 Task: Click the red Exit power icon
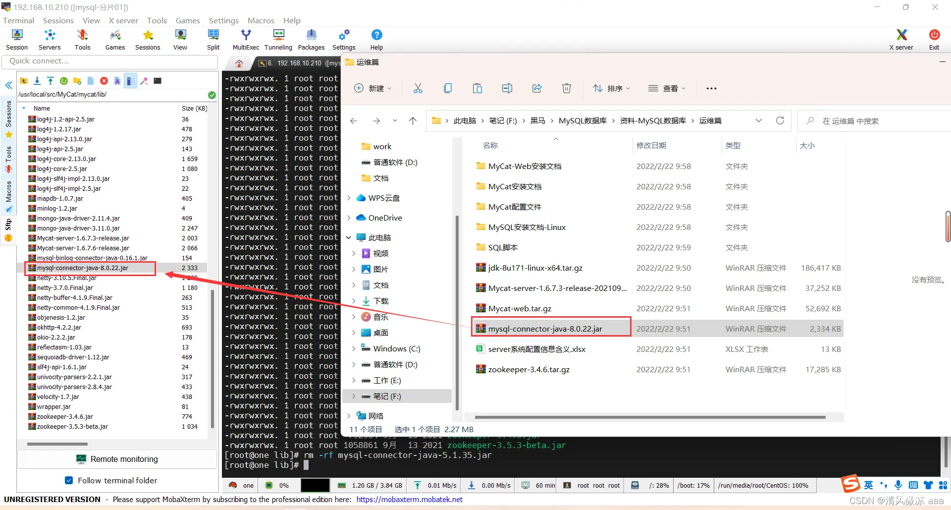pyautogui.click(x=934, y=39)
